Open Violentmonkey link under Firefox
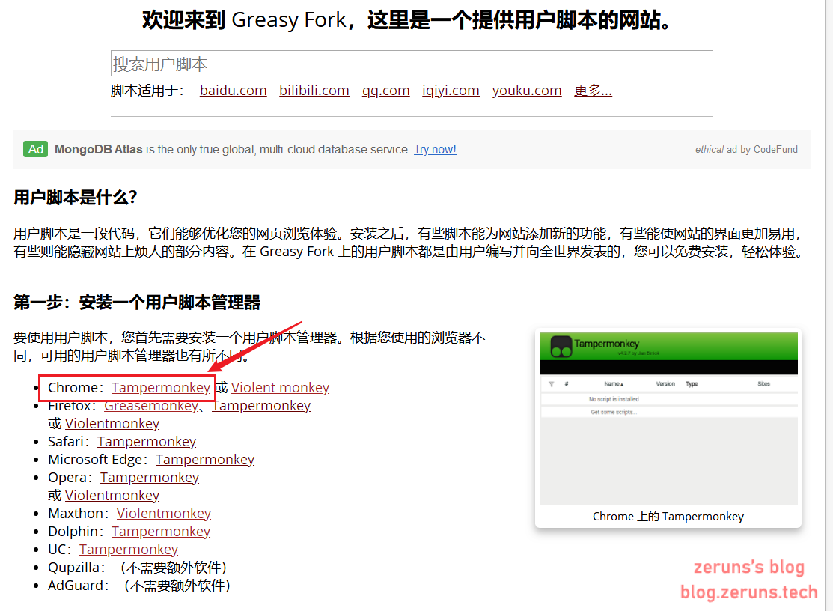833x611 pixels. [x=112, y=424]
